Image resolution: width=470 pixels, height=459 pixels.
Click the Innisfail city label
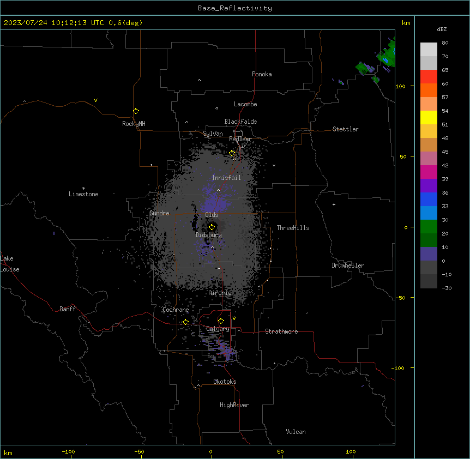point(226,178)
